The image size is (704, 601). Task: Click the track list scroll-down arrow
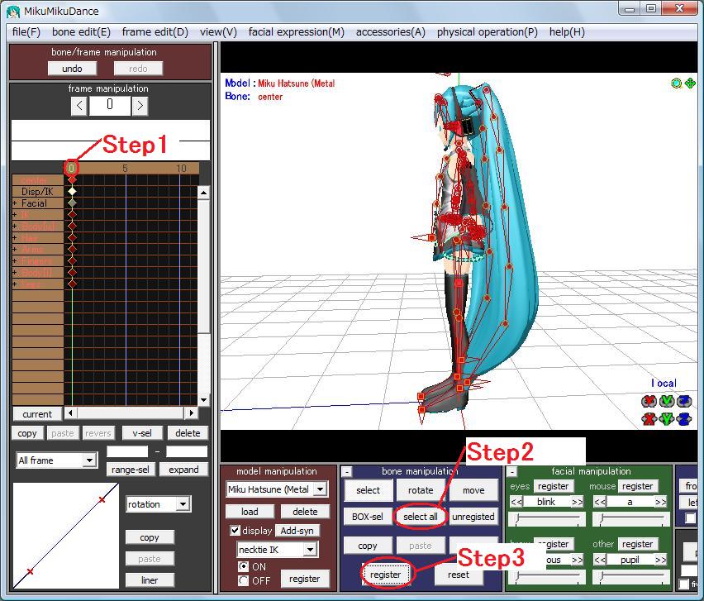click(203, 400)
